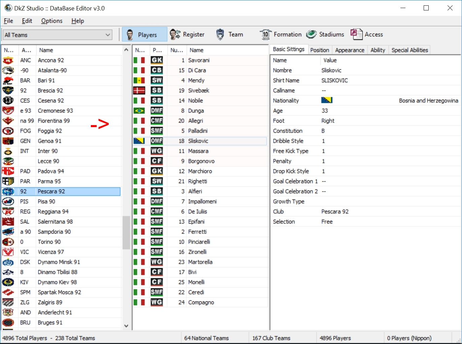462x344 pixels.
Task: Click the Shirt Name value SLISKOVIC
Action: tap(334, 80)
